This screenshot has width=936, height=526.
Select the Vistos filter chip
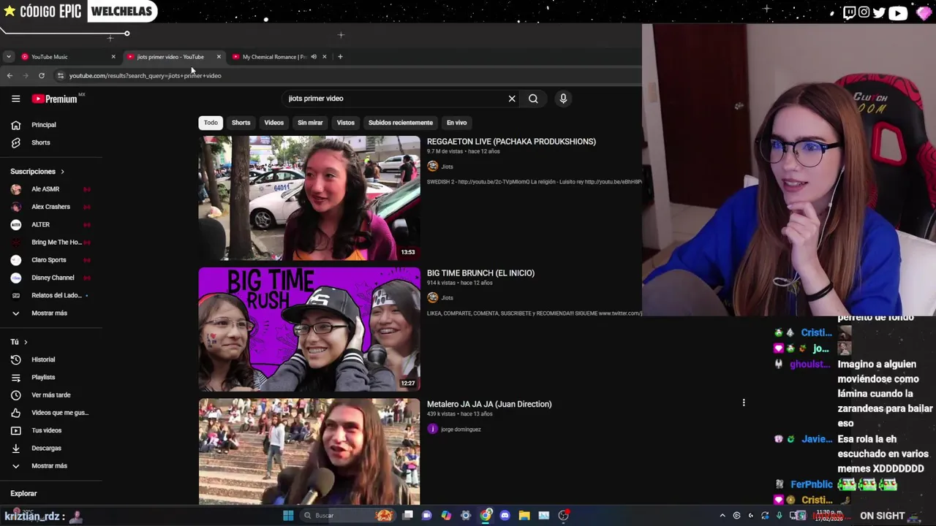[x=345, y=123]
